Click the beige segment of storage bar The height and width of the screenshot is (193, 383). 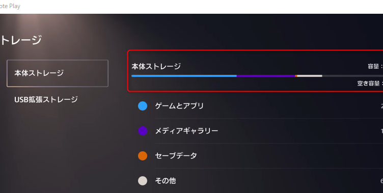[310, 76]
